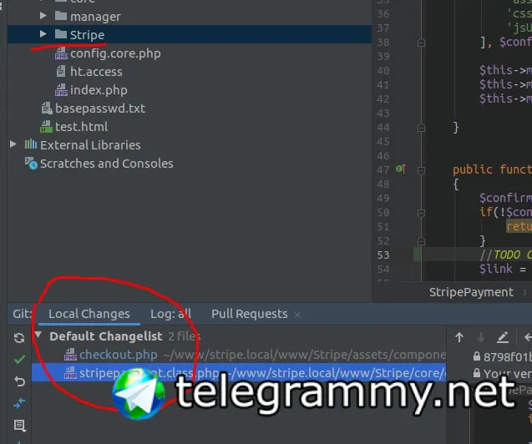Click the Show Diff arrows icon
This screenshot has height=444, width=532.
coord(19,403)
